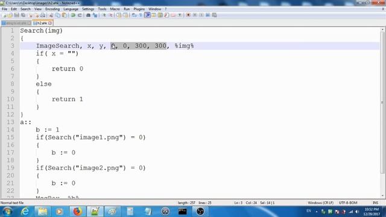Zoom out using the toolbar Zoom Out icon
Screen dimensions: 386x217
click(112, 15)
